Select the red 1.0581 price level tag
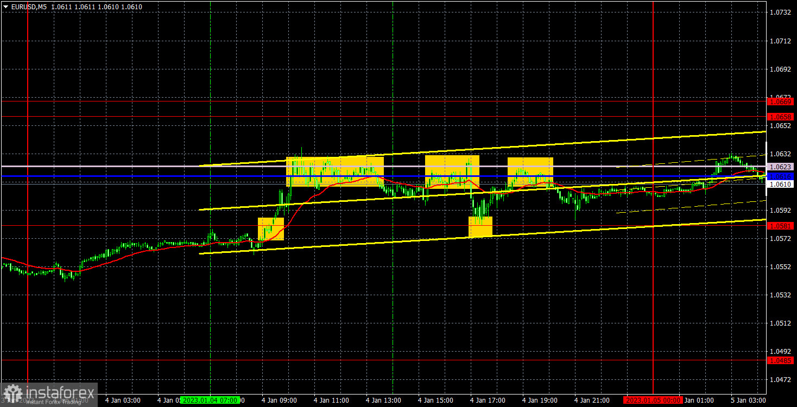Image resolution: width=797 pixels, height=407 pixels. (781, 226)
